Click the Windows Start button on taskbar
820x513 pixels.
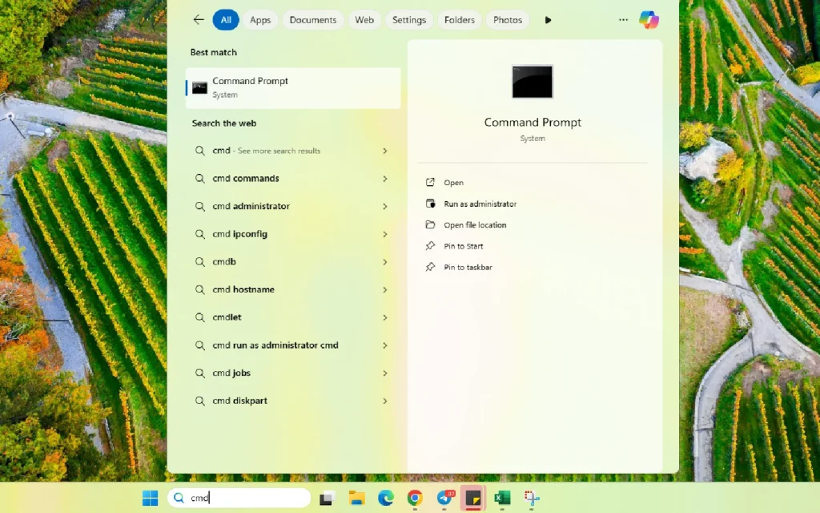[150, 498]
